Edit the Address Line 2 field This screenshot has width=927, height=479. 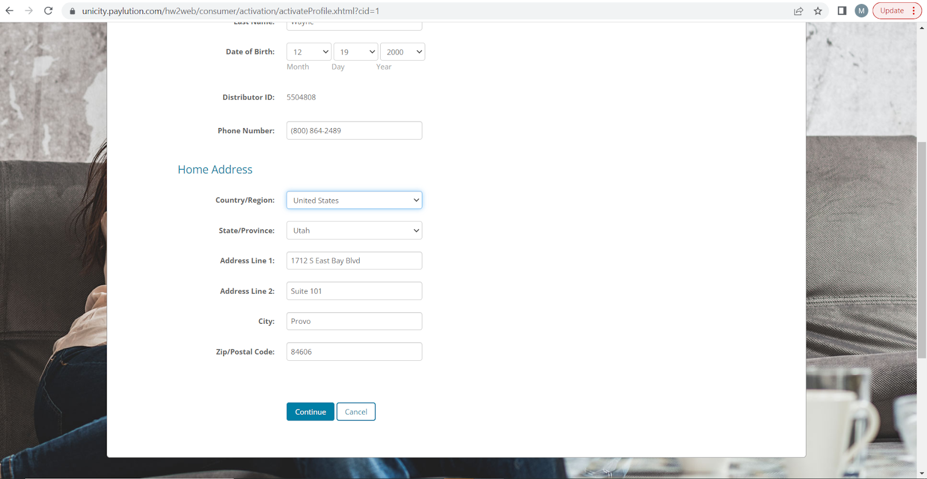pyautogui.click(x=355, y=291)
